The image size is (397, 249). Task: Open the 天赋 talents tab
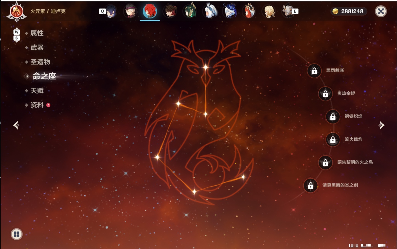[37, 91]
